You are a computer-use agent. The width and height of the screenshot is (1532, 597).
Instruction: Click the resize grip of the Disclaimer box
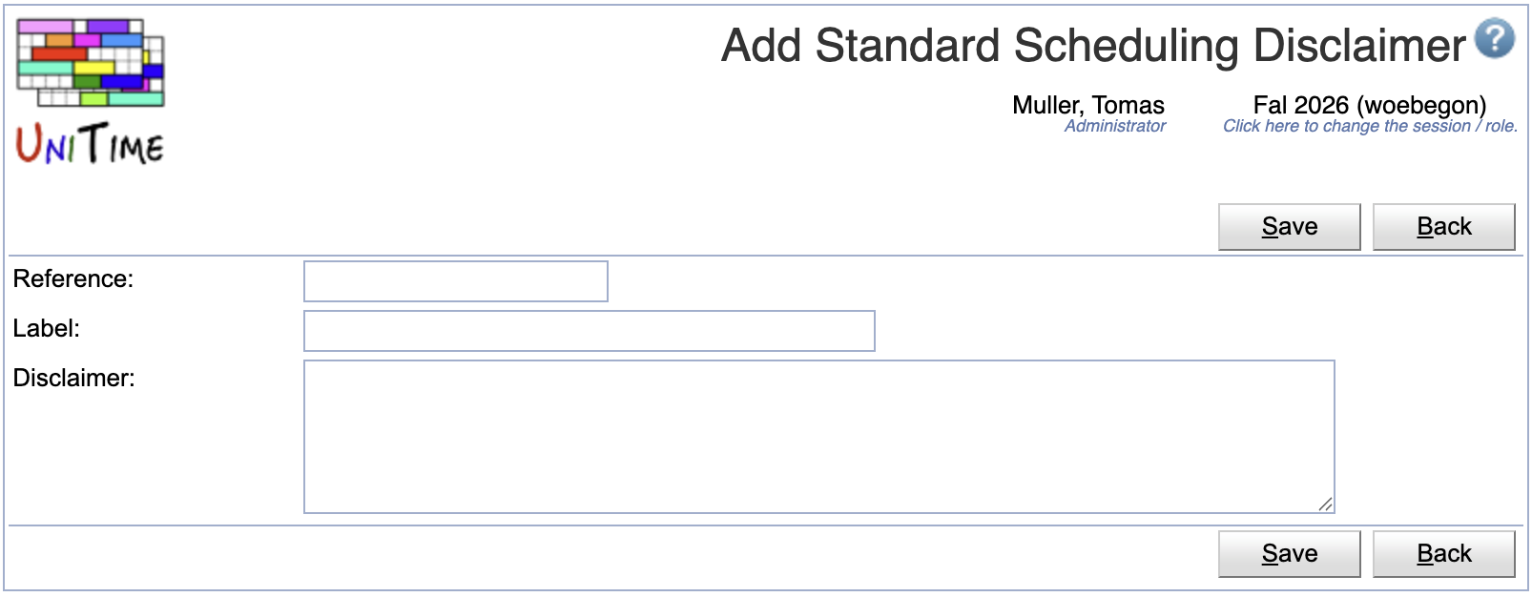1327,505
